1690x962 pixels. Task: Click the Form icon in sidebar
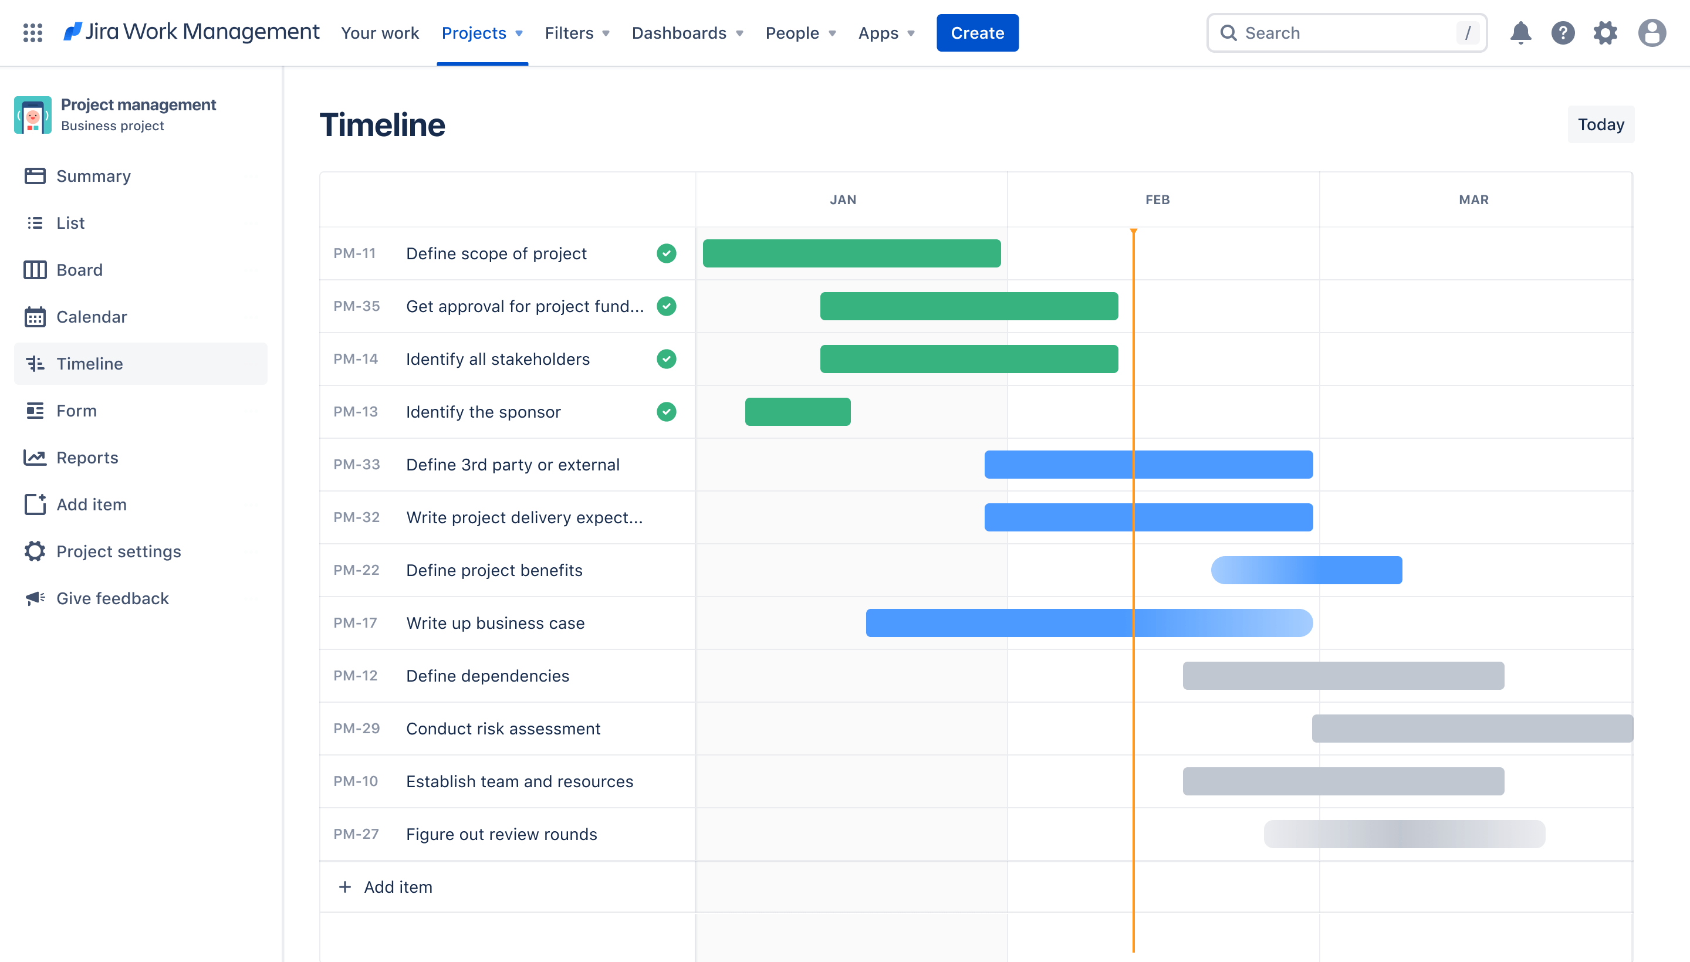[35, 409]
